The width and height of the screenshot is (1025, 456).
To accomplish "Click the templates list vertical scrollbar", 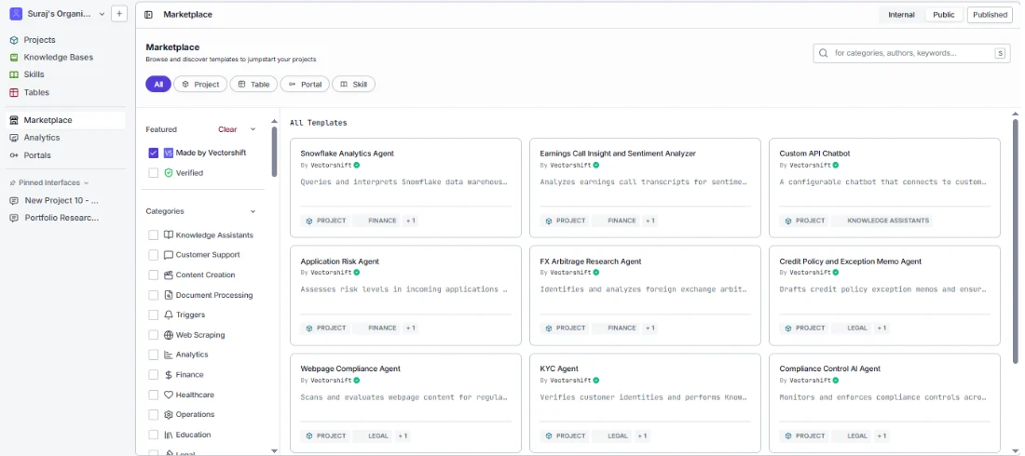I will click(1015, 240).
